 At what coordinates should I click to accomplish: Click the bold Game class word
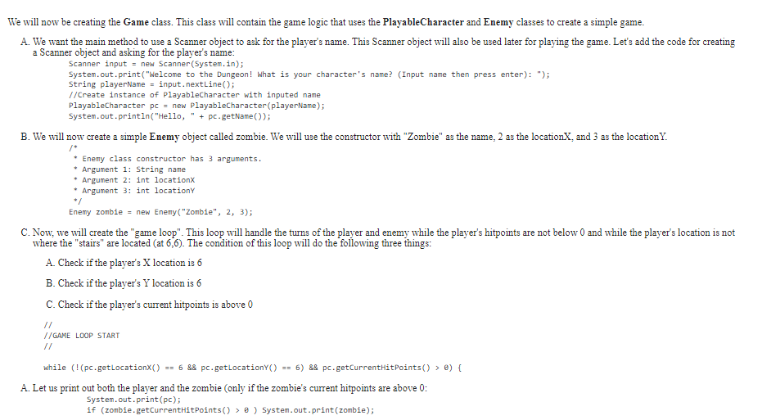(x=136, y=22)
